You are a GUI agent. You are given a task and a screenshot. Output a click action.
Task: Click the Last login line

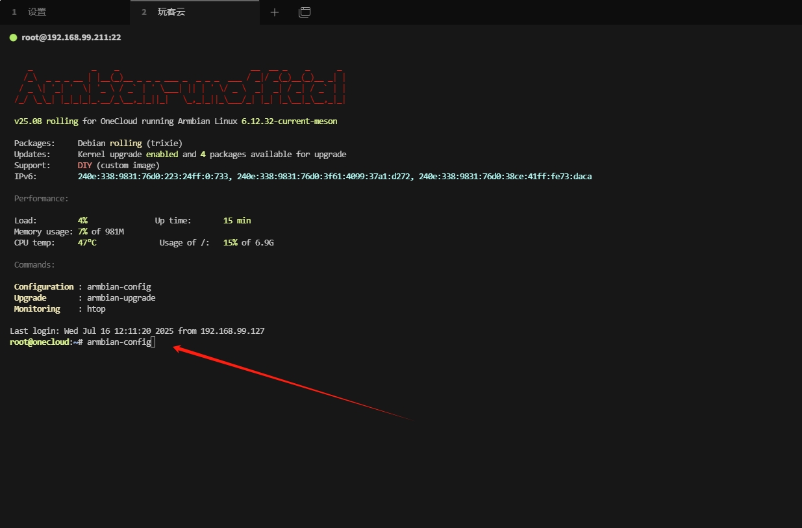(137, 331)
